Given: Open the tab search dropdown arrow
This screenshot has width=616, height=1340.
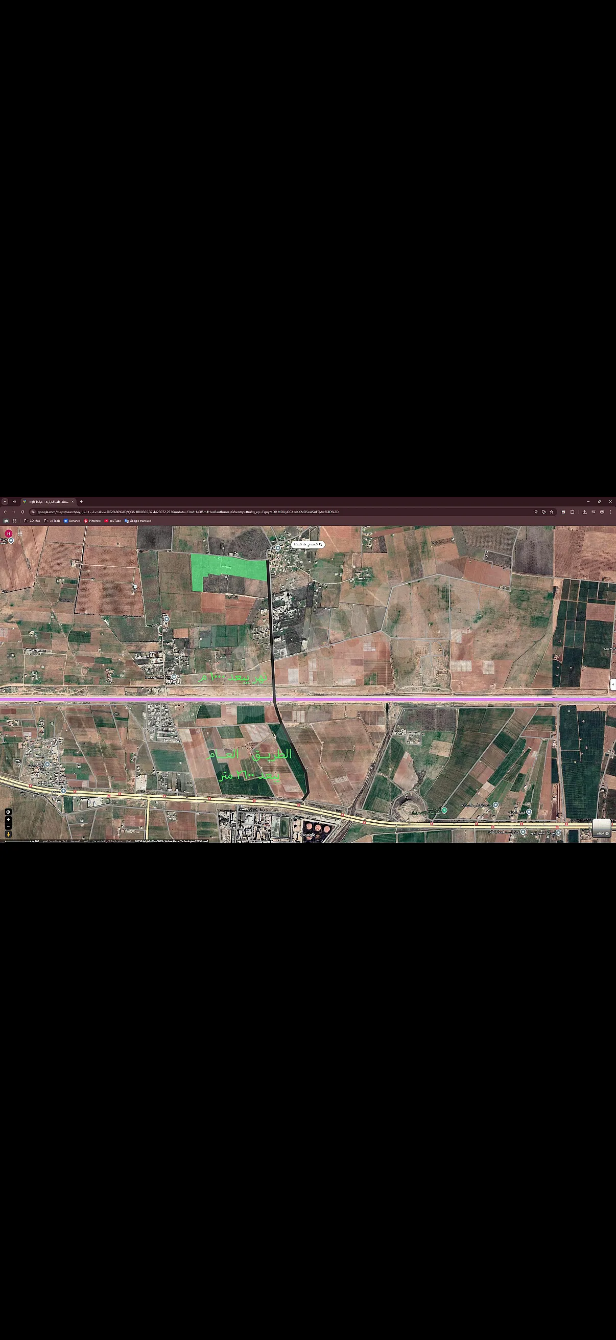Looking at the screenshot, I should 5,501.
